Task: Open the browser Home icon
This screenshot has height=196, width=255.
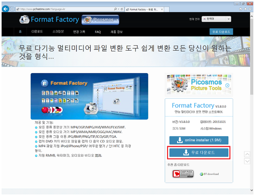Action: (x=240, y=9)
